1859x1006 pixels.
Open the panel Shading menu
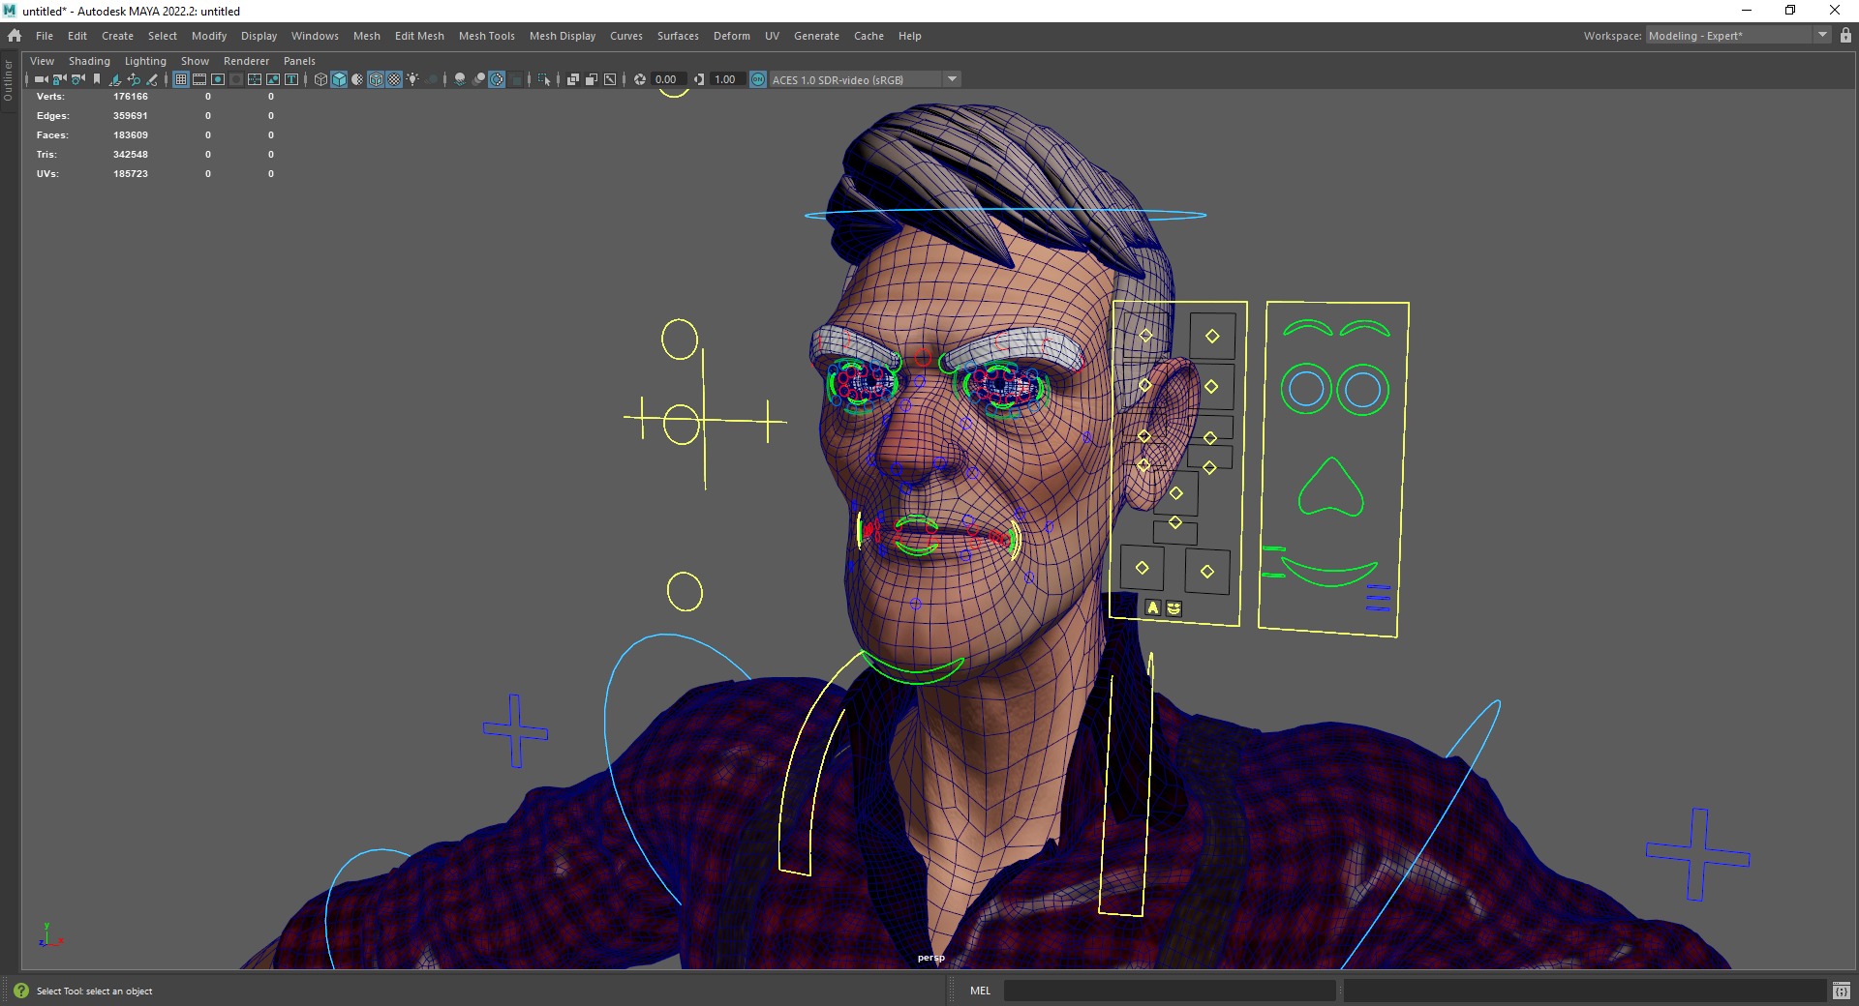click(x=89, y=61)
